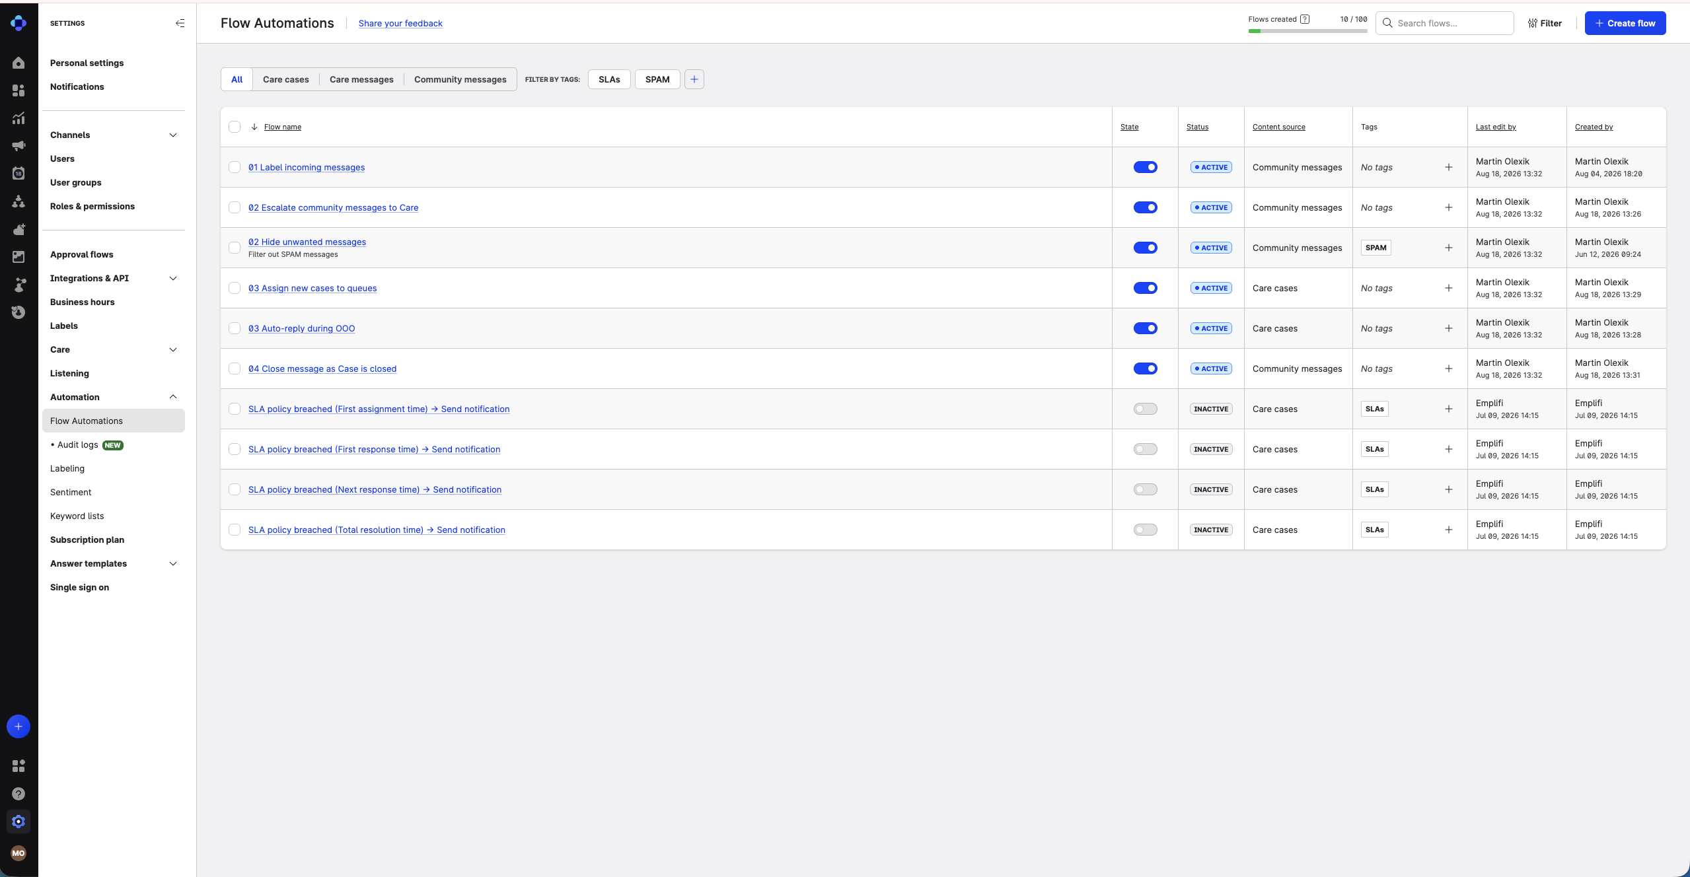
Task: Sort by Status column header
Action: [x=1197, y=127]
